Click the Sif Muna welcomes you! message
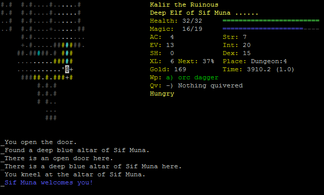324x195 pixels. [49, 182]
